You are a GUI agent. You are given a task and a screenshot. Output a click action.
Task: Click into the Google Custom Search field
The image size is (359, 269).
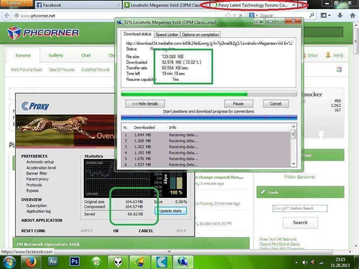[x=300, y=208]
